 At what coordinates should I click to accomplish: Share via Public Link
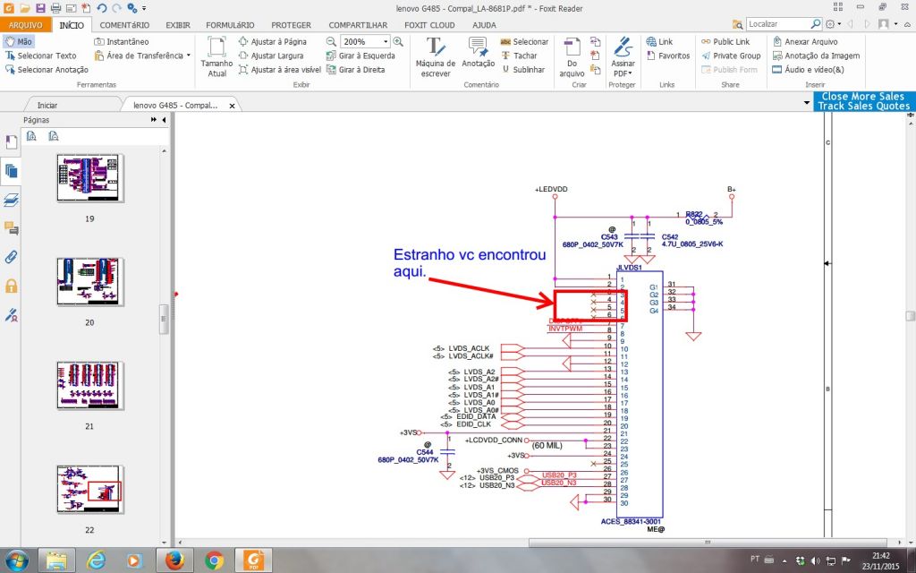coord(725,41)
